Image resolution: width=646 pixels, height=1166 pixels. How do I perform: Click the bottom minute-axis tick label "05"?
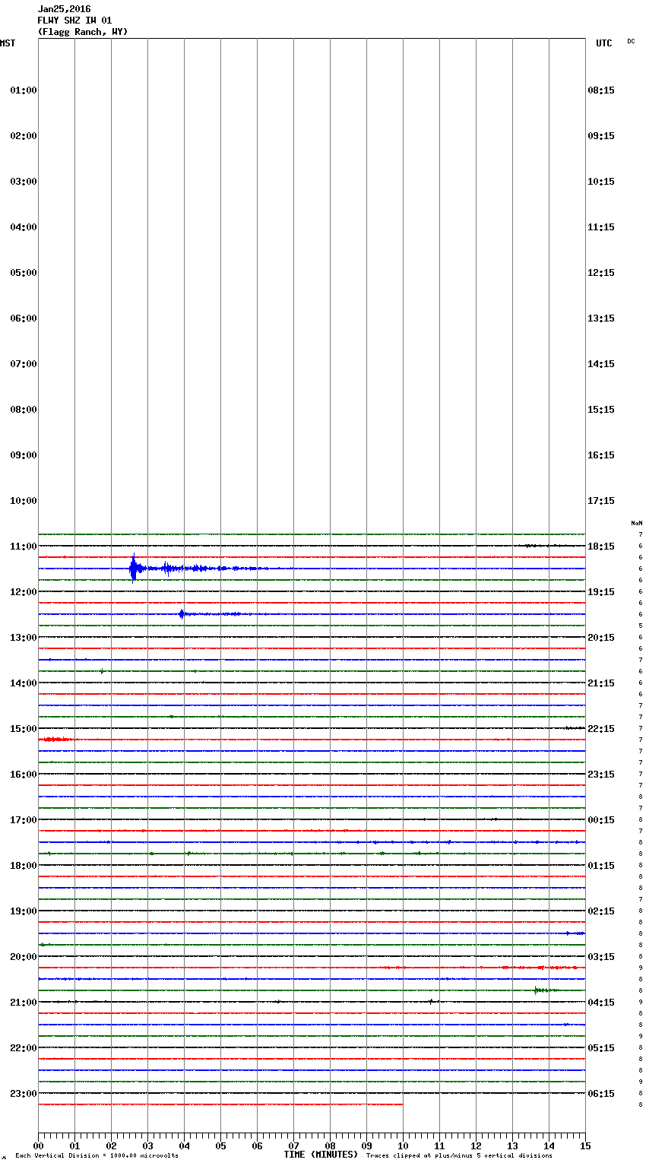pos(220,1145)
